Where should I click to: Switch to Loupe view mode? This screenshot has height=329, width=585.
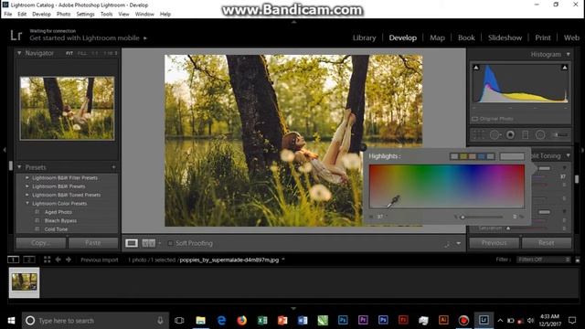(132, 243)
